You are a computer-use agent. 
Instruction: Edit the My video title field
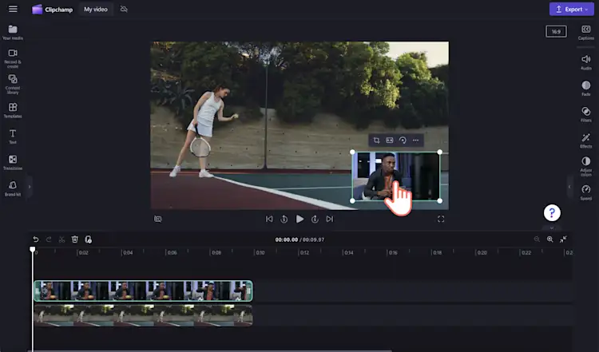pyautogui.click(x=96, y=9)
